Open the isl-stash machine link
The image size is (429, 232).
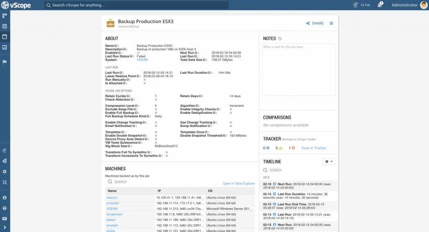click(x=112, y=225)
